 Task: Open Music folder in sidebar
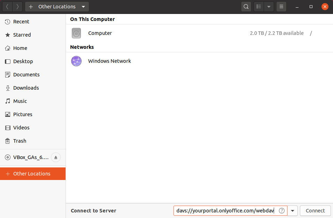33,101
